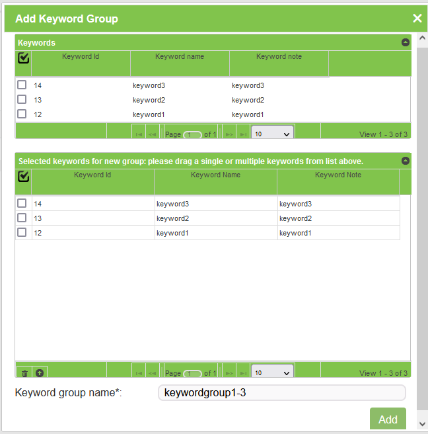Sort selected grid by Keyword Note column
Viewport: 428px width, 434px height.
(x=338, y=175)
